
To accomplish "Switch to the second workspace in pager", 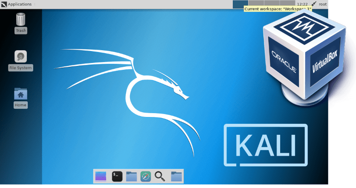I will point(256,3).
